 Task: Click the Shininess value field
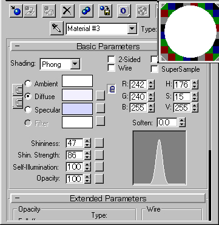(x=75, y=143)
